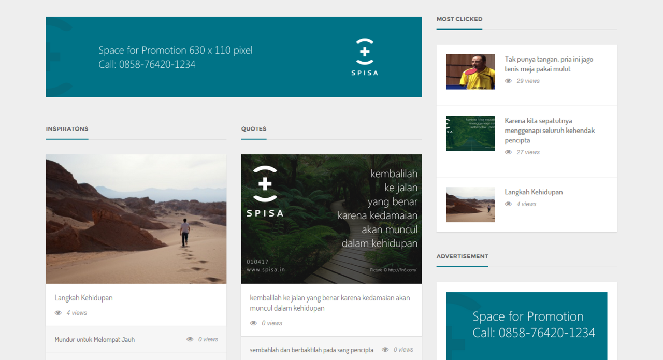
Task: Open kembalilah ke jalan yang benar caption link
Action: tap(330, 303)
